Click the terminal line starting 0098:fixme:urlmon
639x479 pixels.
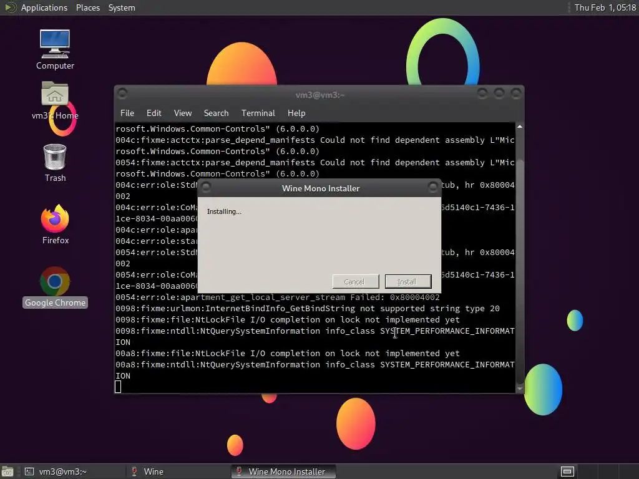point(307,308)
